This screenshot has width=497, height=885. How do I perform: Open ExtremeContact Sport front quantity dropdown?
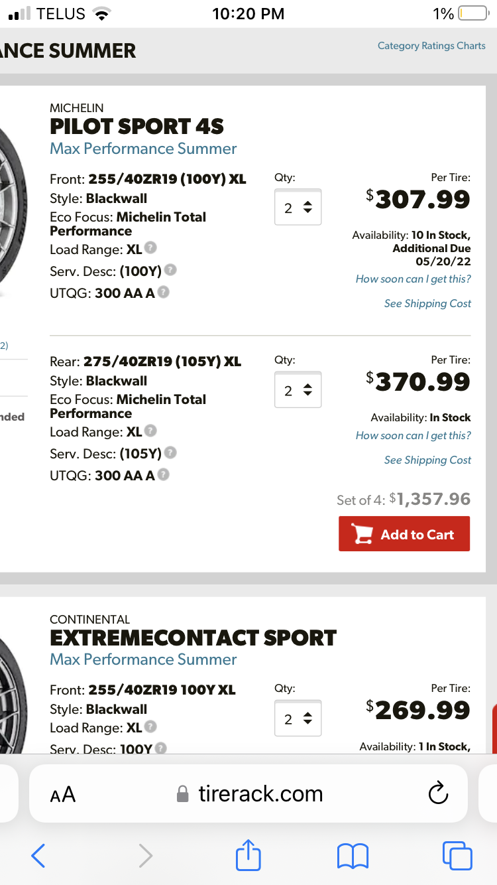click(x=298, y=718)
